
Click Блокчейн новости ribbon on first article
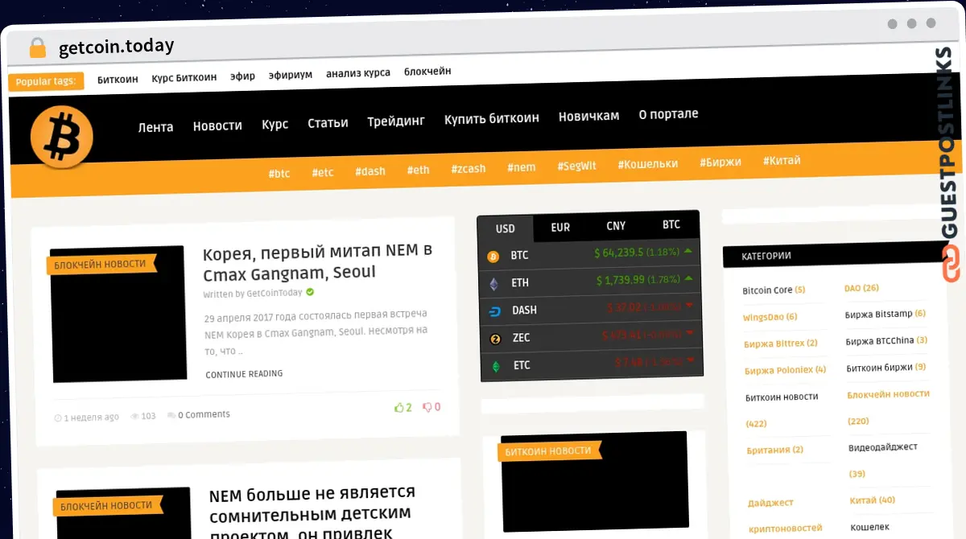click(100, 264)
